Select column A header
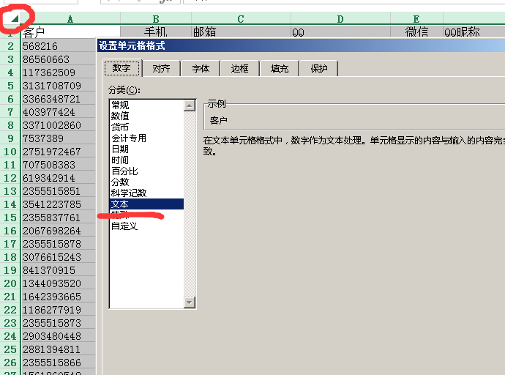The image size is (505, 375). click(x=70, y=19)
